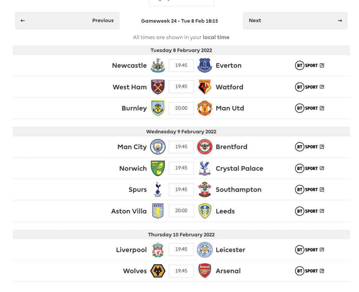This screenshot has height=292, width=359.
Task: Open the Brentford bee badge
Action: pos(205,147)
